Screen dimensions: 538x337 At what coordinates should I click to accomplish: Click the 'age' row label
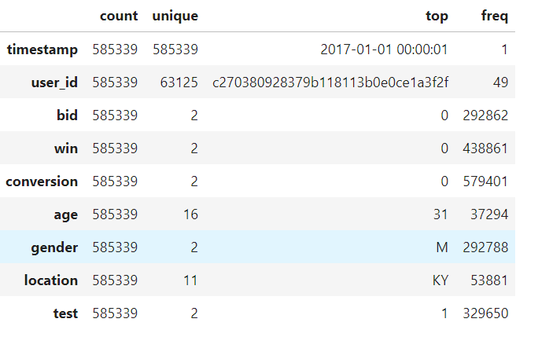[65, 214]
